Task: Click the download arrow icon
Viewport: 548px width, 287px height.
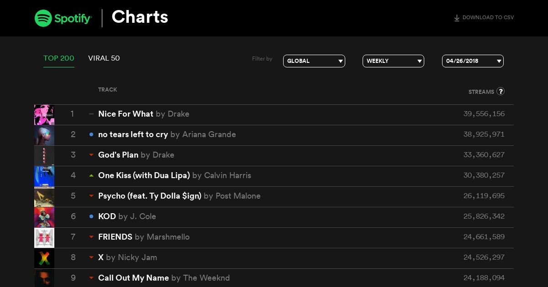Action: pos(457,18)
